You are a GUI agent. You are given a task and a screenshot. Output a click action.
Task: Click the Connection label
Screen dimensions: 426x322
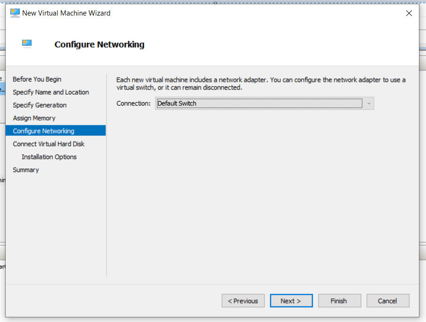(134, 104)
